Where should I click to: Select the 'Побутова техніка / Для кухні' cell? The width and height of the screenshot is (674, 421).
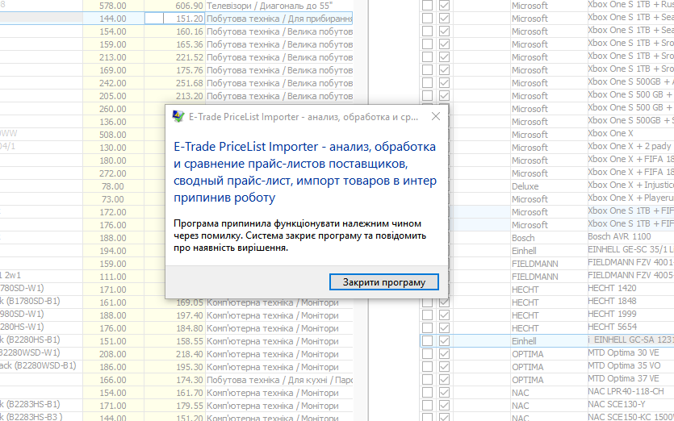[x=279, y=380]
